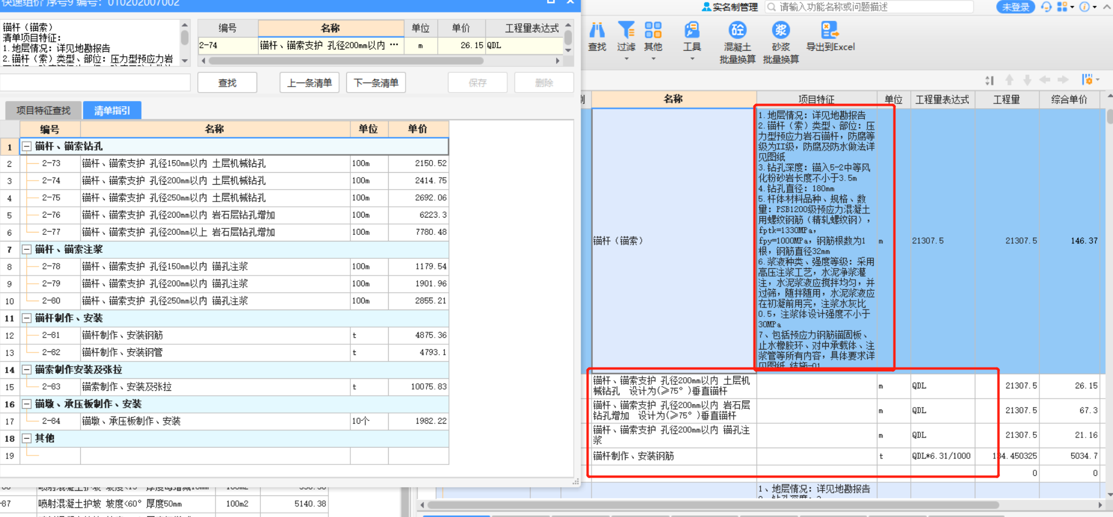This screenshot has height=517, width=1113.
Task: Click the bottom horizontal scrollbar of the main table
Action: click(x=712, y=505)
